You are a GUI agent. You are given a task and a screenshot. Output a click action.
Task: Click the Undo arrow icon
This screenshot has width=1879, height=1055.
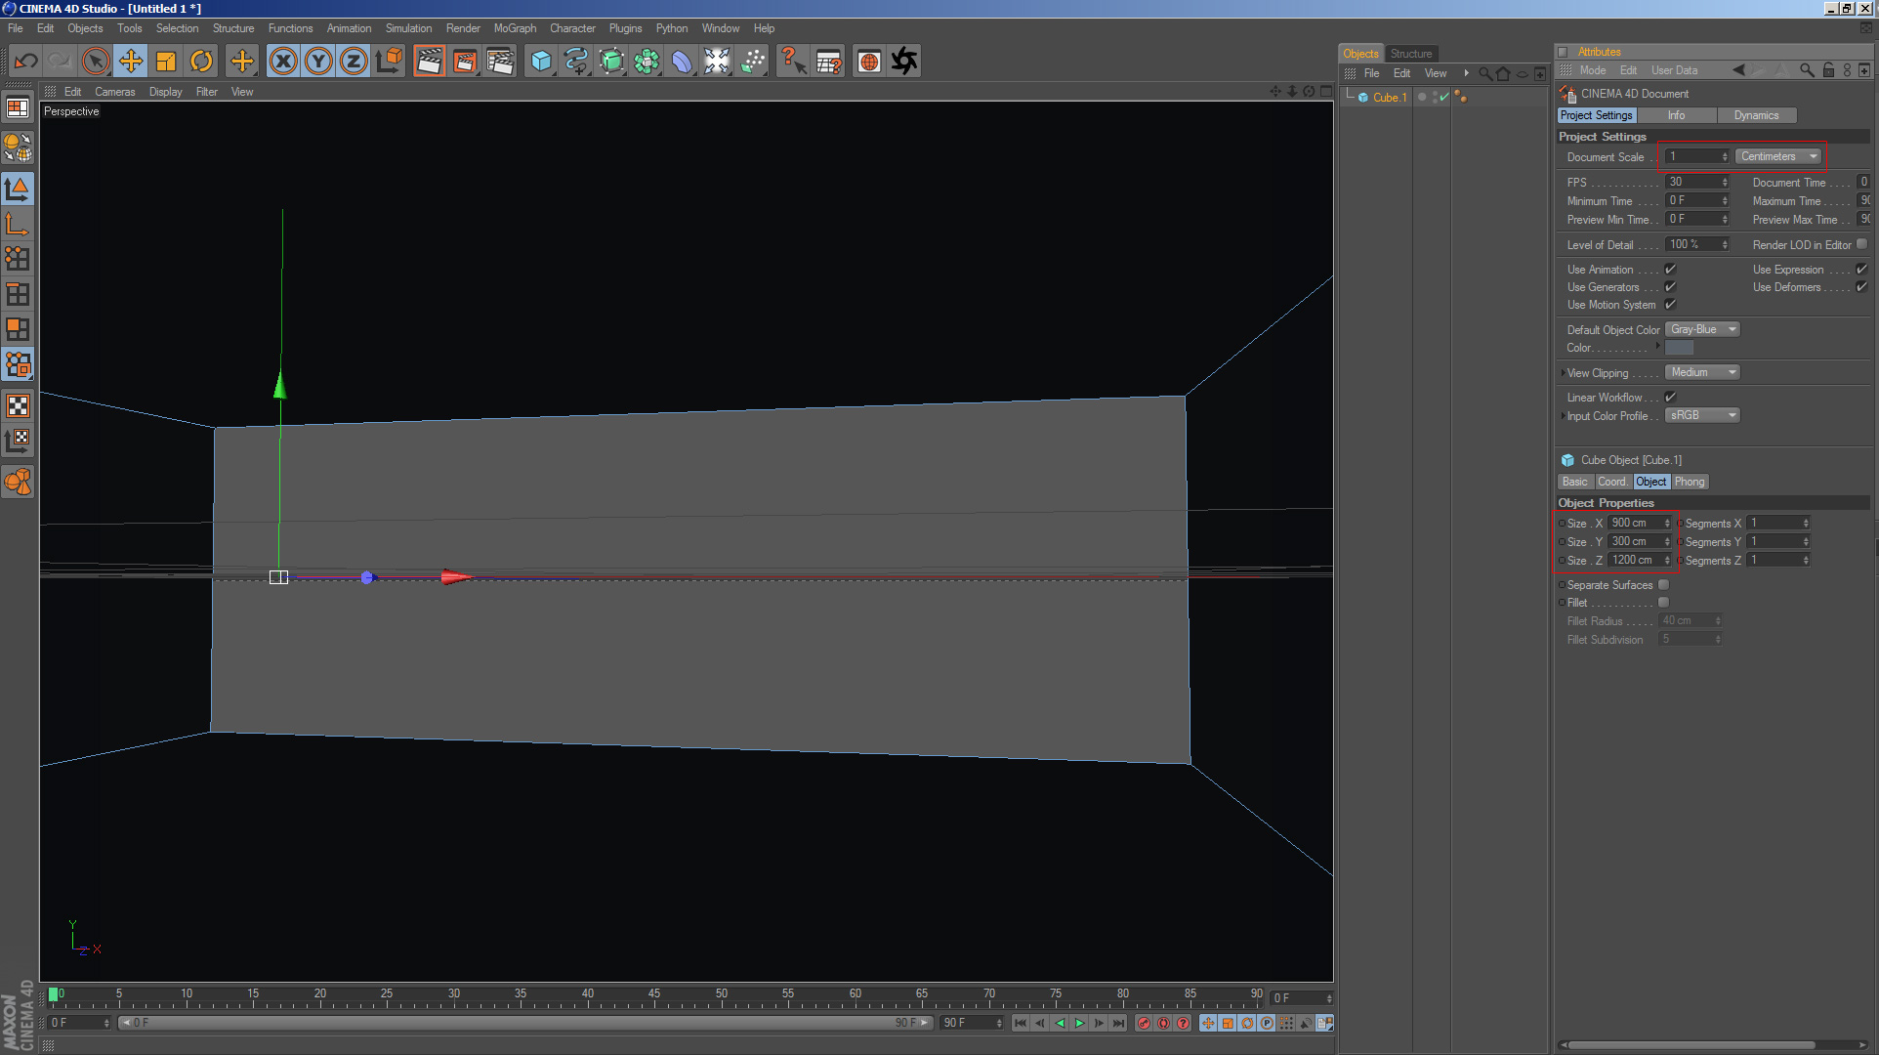pyautogui.click(x=25, y=62)
